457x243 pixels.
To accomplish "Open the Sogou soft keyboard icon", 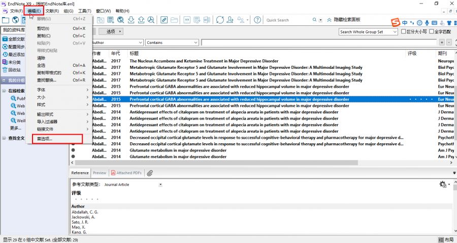I will tap(434, 23).
